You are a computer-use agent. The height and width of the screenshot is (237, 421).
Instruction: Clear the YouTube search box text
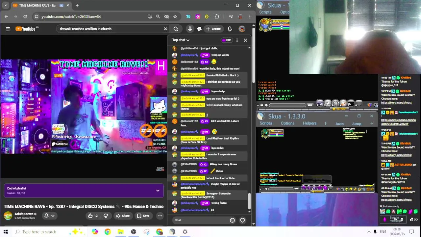pos(165,29)
